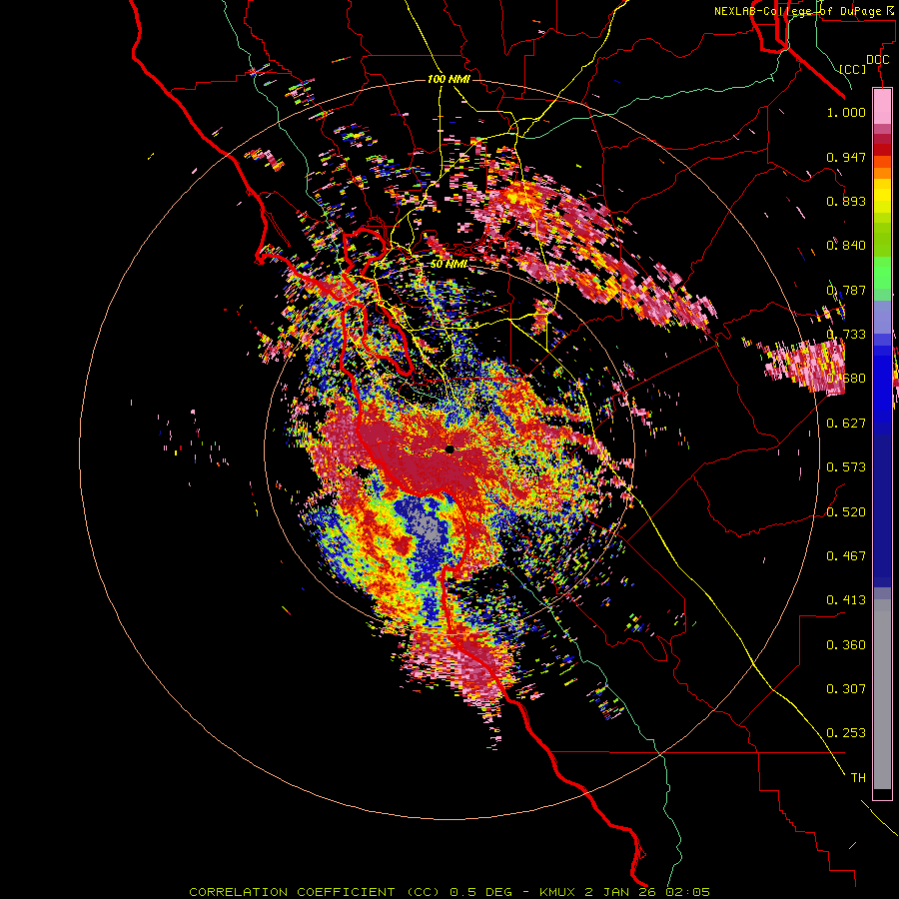Pick the bright green band of color bar
899x899 pixels.
point(882,272)
